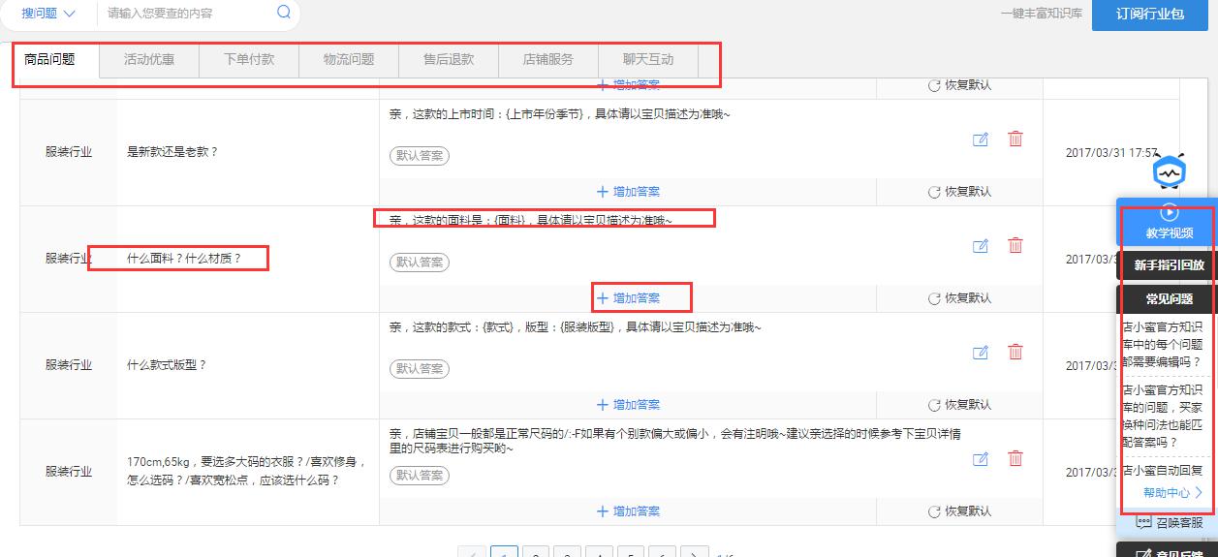
Task: Restore default for the sizing question row
Action: (959, 511)
